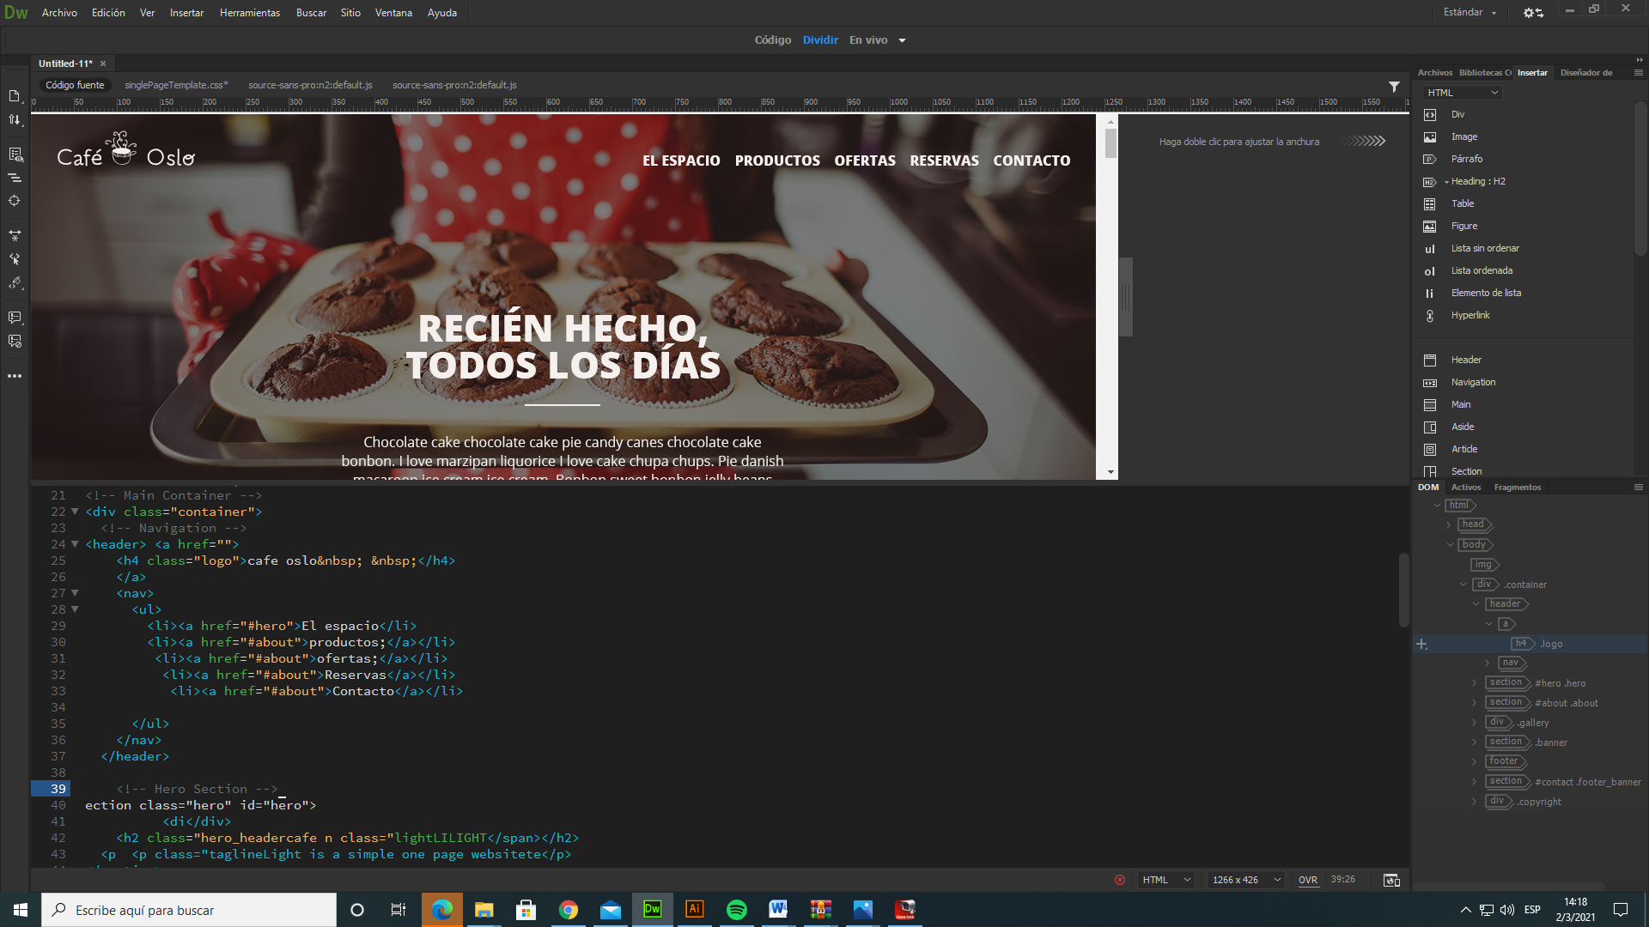Image resolution: width=1649 pixels, height=927 pixels.
Task: Open Google Chrome from the taskbar
Action: 569,910
